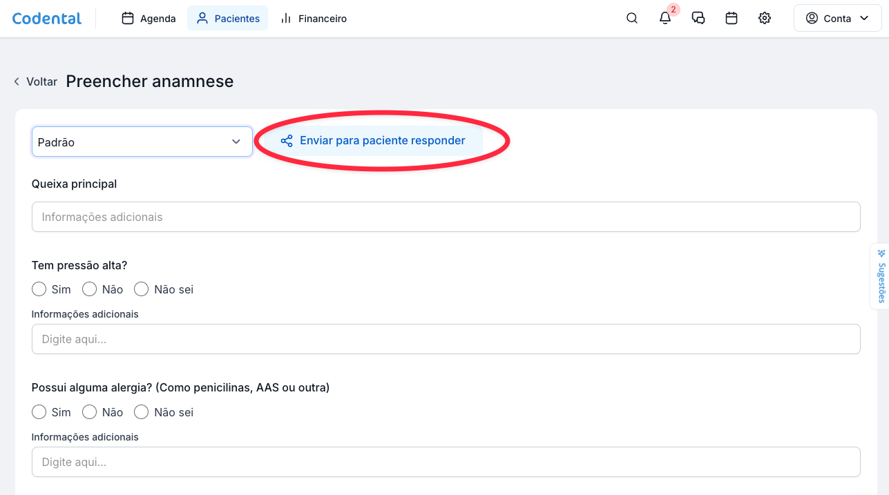Open notifications bell icon
Image resolution: width=889 pixels, height=495 pixels.
tap(665, 19)
